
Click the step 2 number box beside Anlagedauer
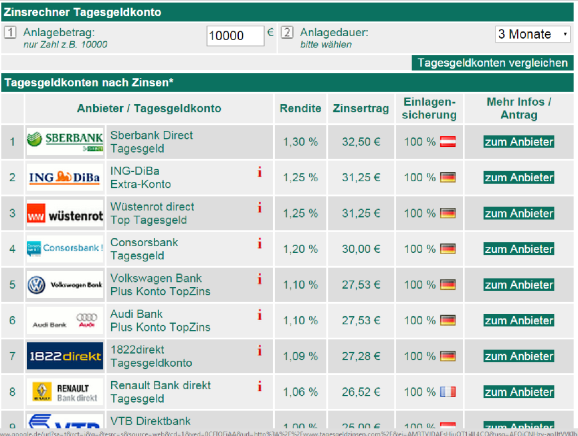click(287, 32)
